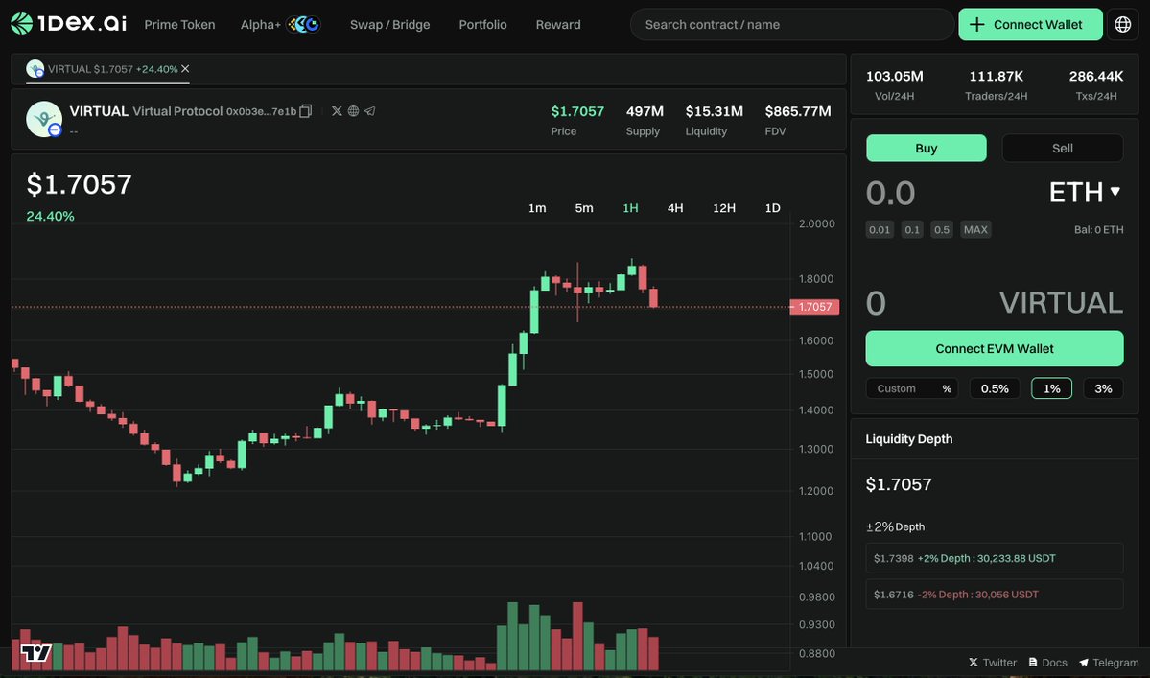
Task: Enable the 0.5% slippage setting
Action: pos(995,387)
